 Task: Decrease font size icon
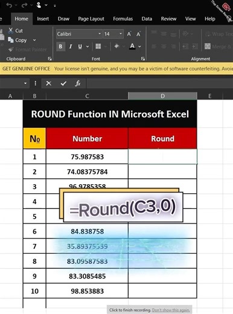(138, 34)
